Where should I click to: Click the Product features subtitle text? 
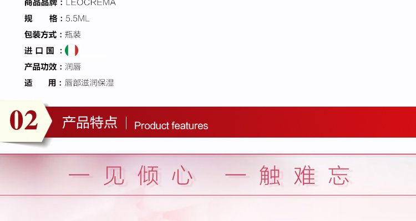[171, 125]
